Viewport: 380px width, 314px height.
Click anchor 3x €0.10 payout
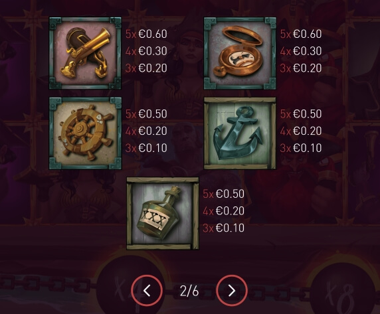(301, 147)
